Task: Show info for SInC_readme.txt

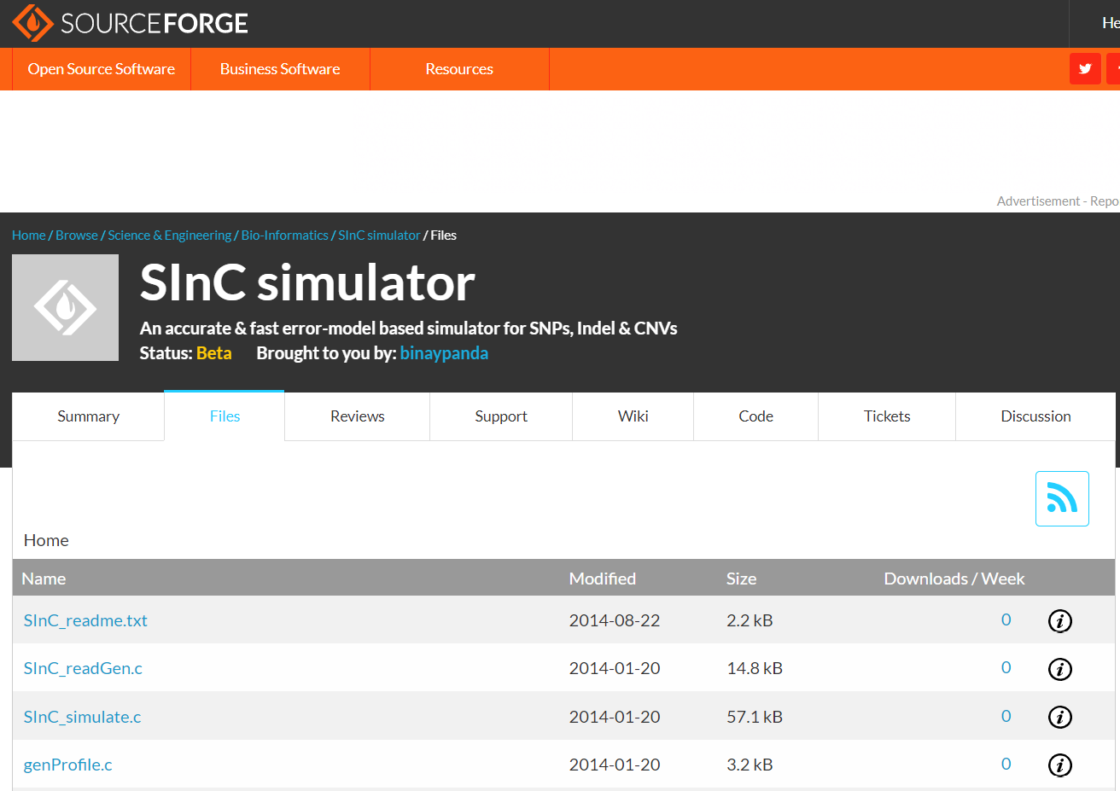Action: [1059, 621]
